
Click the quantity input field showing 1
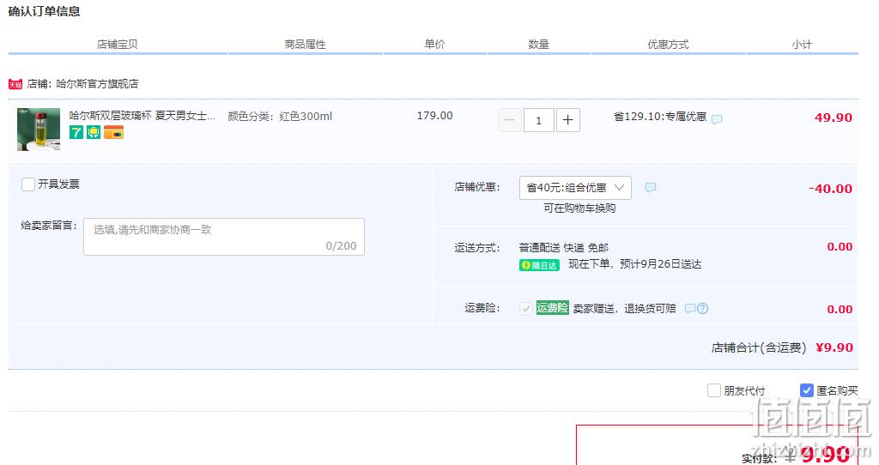(x=539, y=120)
